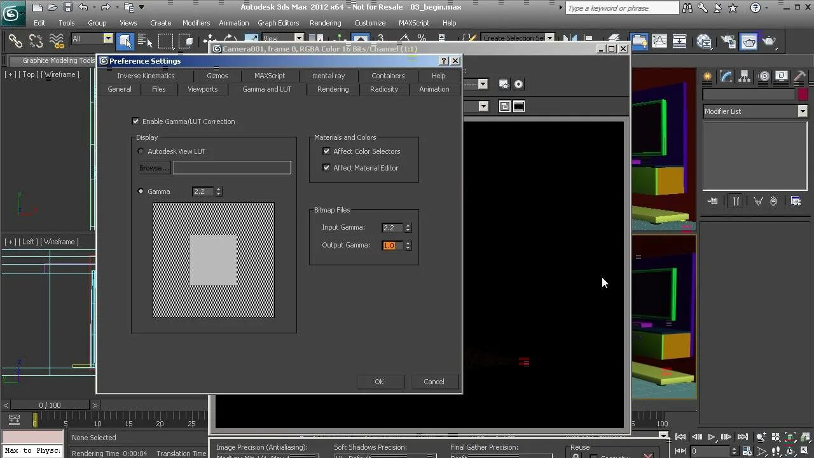Click the Save File floppy icon
Image resolution: width=814 pixels, height=458 pixels.
click(x=68, y=8)
